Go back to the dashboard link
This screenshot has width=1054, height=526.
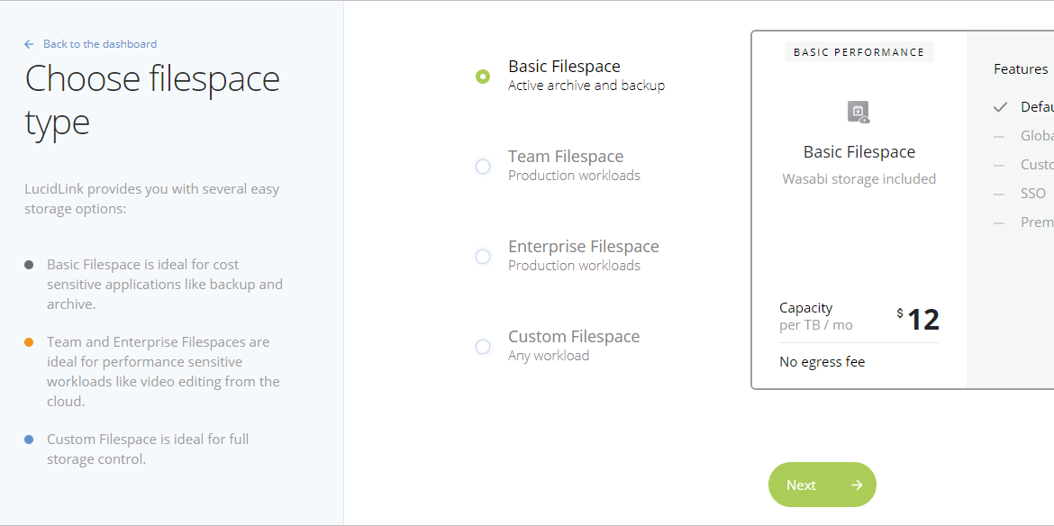click(100, 44)
